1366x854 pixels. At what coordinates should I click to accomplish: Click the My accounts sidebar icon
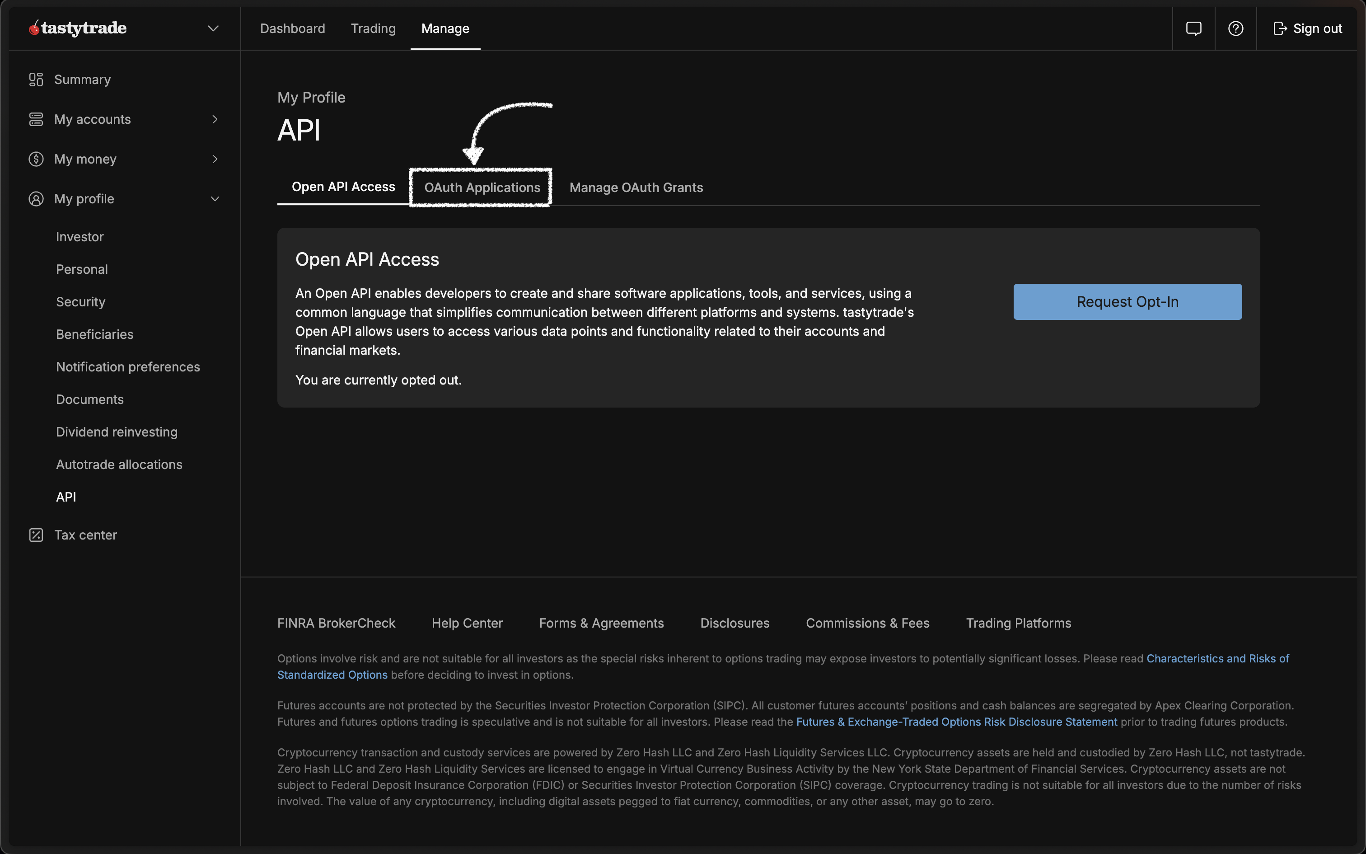[36, 119]
